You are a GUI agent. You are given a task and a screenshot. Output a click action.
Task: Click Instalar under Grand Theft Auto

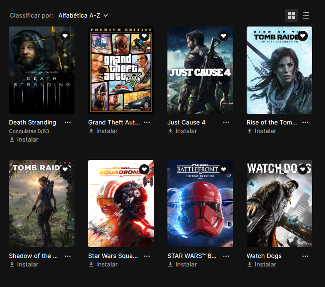click(103, 131)
